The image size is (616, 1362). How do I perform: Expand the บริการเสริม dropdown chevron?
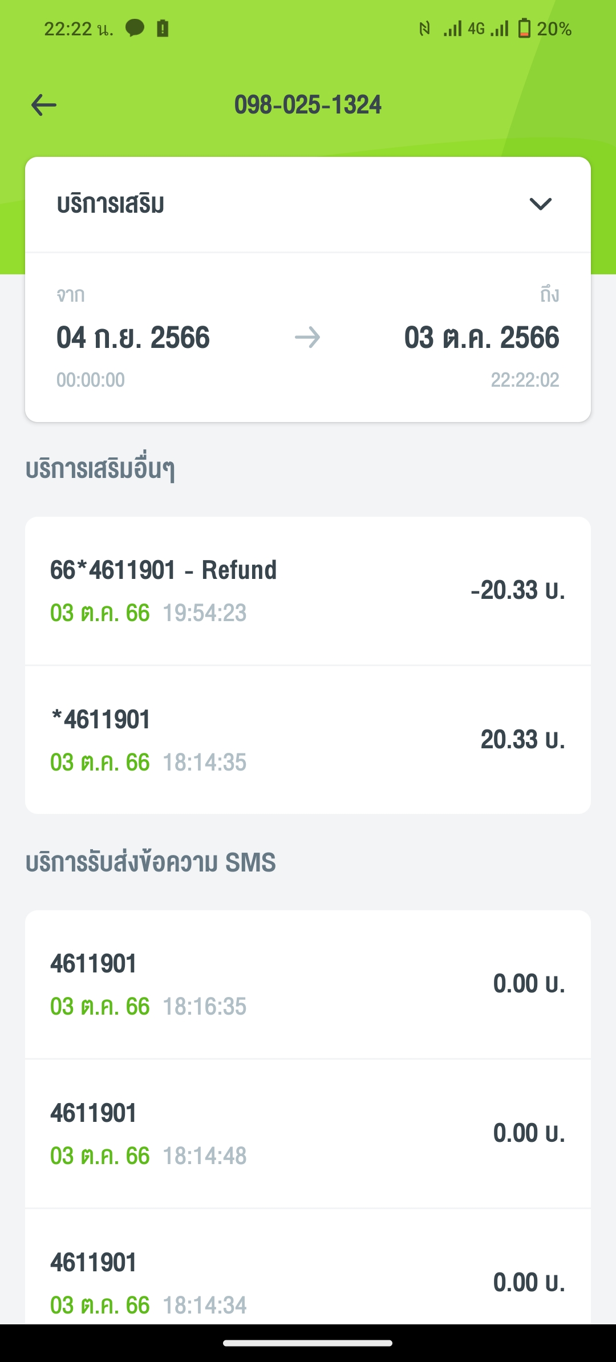tap(540, 204)
